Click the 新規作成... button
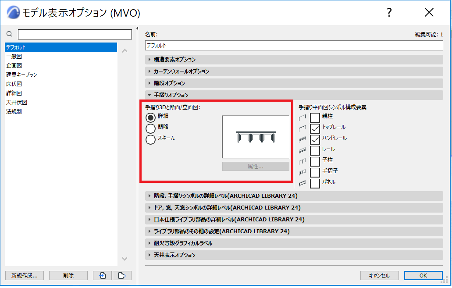 coord(25,275)
